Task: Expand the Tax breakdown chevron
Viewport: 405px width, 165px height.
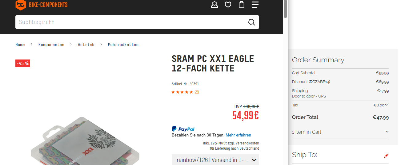Action: (x=387, y=105)
